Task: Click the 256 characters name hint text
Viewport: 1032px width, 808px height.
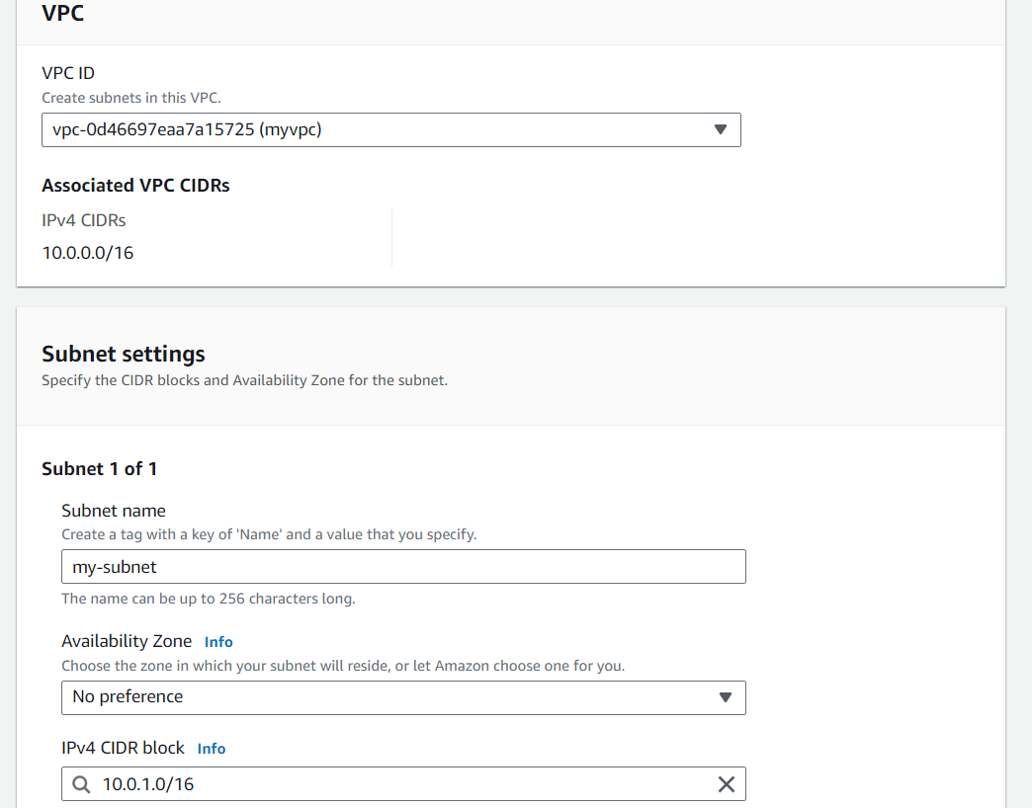Action: click(x=208, y=599)
